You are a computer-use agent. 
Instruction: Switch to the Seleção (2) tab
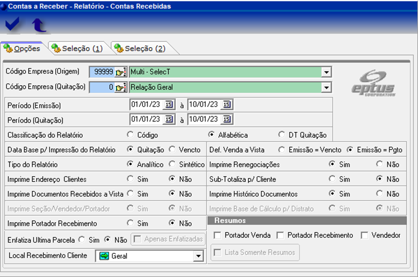pyautogui.click(x=140, y=49)
